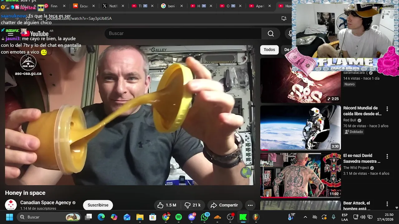Dislike the video with 21 k dislikes
The height and width of the screenshot is (224, 399).
[x=193, y=205]
